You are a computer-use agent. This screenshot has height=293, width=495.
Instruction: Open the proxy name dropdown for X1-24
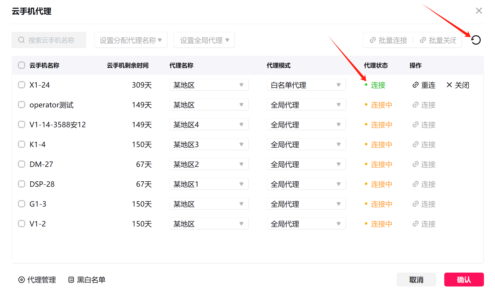point(209,85)
